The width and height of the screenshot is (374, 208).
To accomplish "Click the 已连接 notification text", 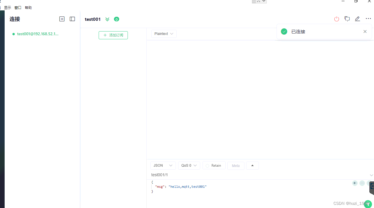I will 298,31.
